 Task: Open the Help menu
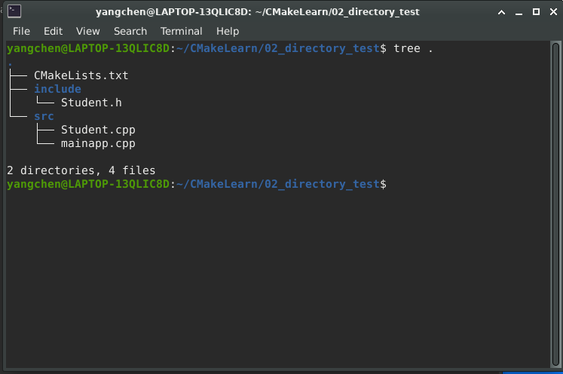click(x=228, y=31)
